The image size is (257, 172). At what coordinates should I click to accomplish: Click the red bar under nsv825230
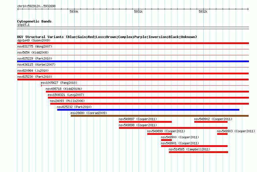pyautogui.click(x=133, y=80)
